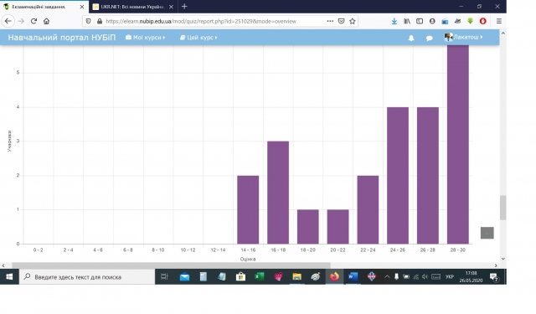Click the red Opera extension icon
The width and height of the screenshot is (536, 314).
pyautogui.click(x=482, y=21)
